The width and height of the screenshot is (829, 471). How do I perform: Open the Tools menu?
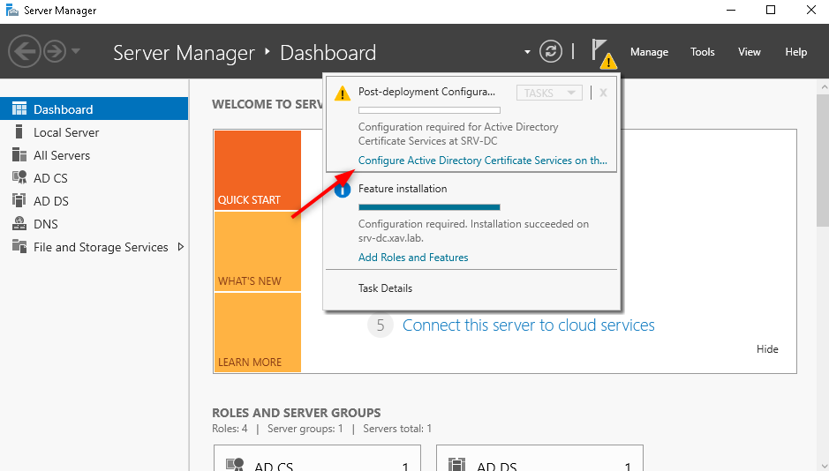point(703,52)
